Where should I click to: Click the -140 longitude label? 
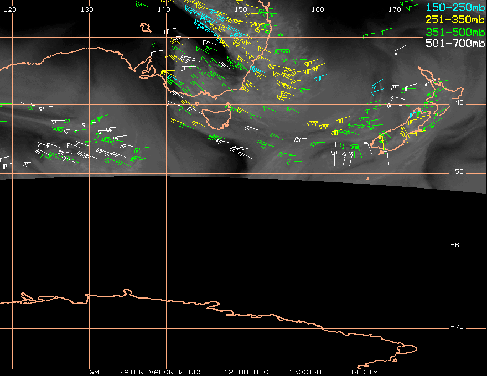(162, 9)
